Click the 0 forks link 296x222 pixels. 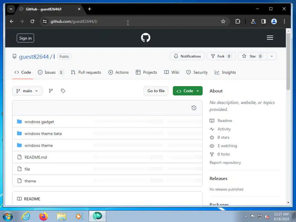pyautogui.click(x=220, y=154)
